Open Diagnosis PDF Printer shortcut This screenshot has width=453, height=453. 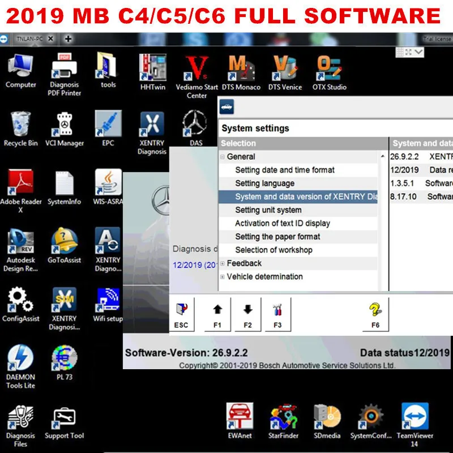coord(64,66)
